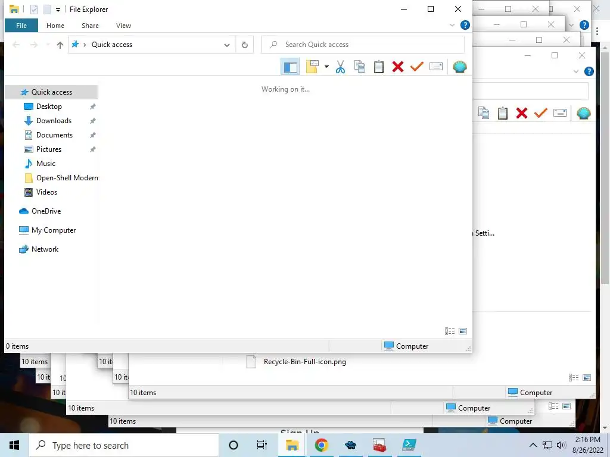The width and height of the screenshot is (610, 457).
Task: Click shell settings icon in background window toolbar
Action: tap(584, 113)
